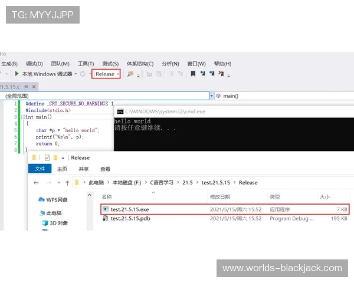Sort files by the 类型 Type column header

(x=293, y=197)
